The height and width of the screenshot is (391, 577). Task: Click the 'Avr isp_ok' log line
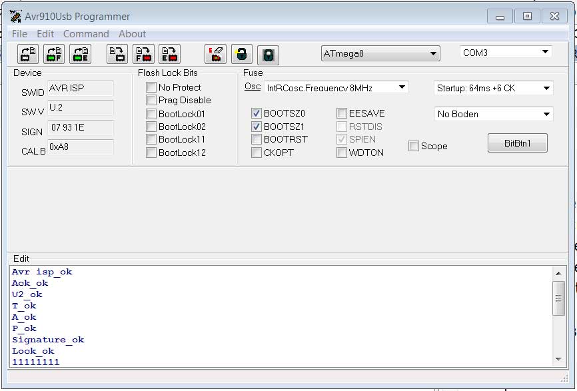point(42,272)
